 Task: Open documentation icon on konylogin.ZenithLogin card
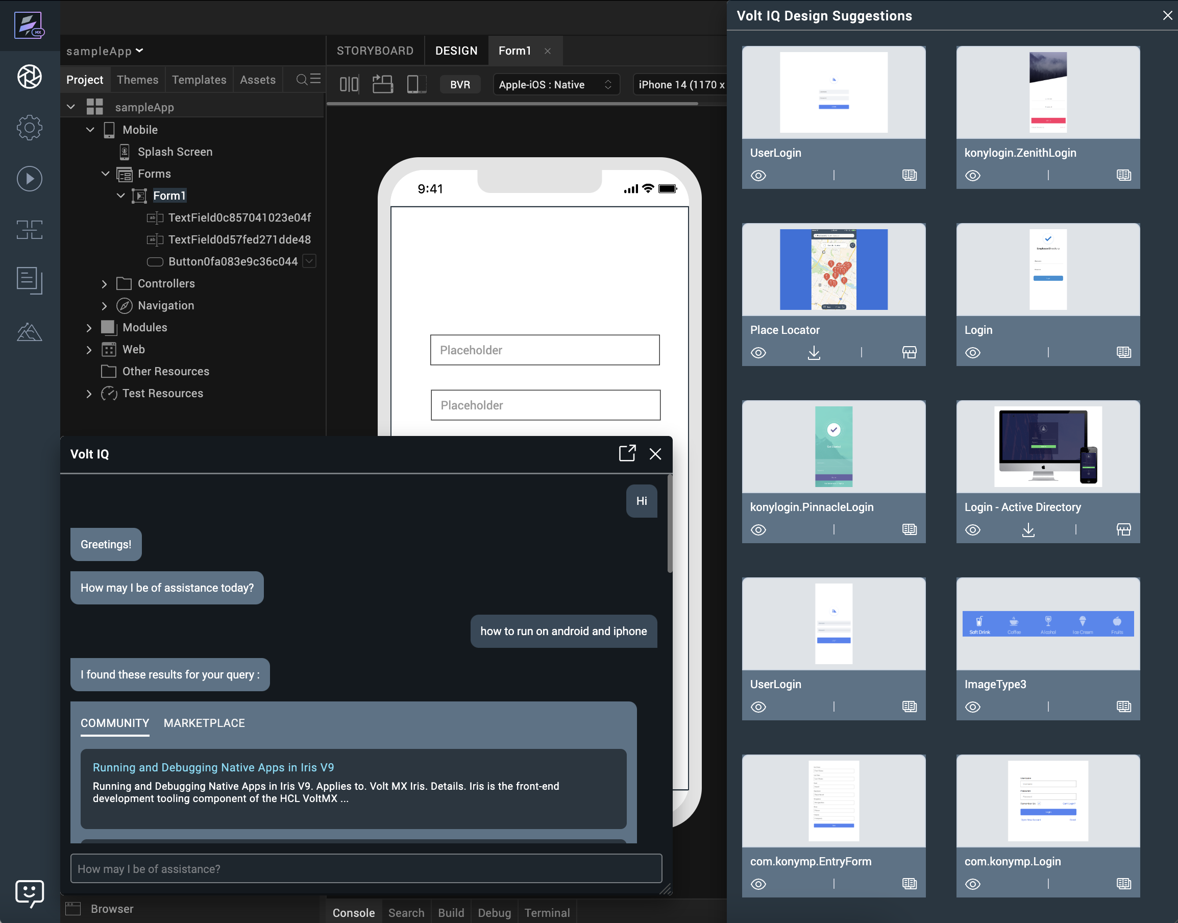click(x=1123, y=175)
